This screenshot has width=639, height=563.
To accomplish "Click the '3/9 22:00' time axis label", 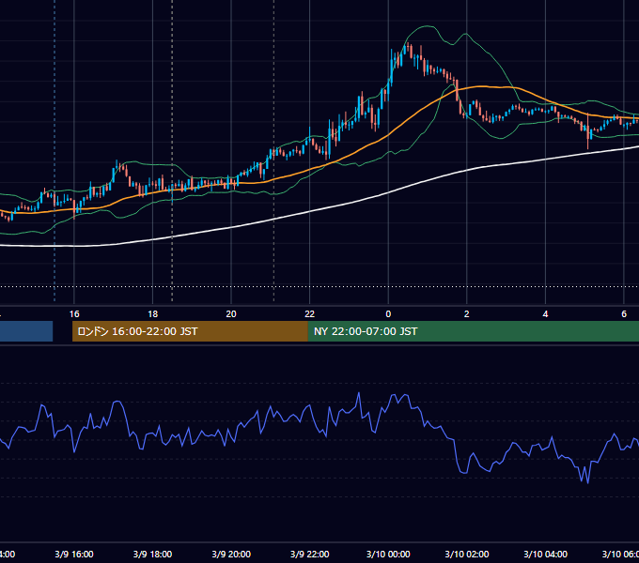I will click(310, 554).
